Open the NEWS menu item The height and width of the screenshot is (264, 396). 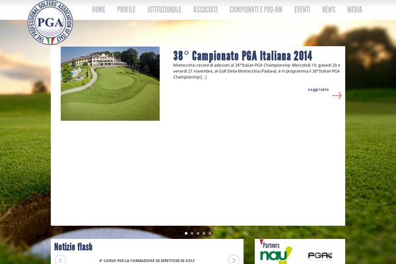coord(329,10)
